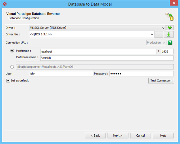Click the disabled JDBC connection URL field
The width and height of the screenshot is (180, 144).
pos(95,67)
